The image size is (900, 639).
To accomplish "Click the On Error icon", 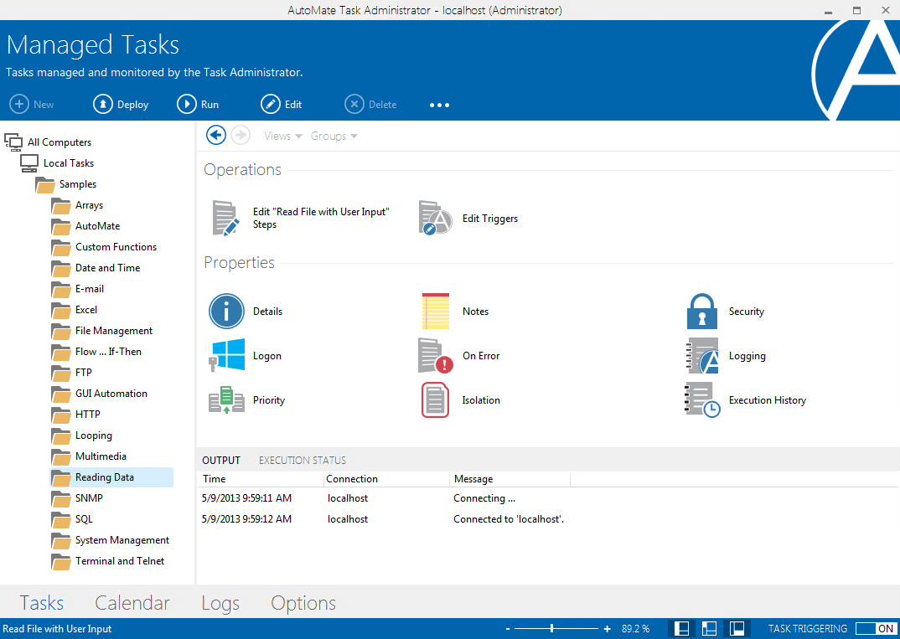I will click(435, 355).
